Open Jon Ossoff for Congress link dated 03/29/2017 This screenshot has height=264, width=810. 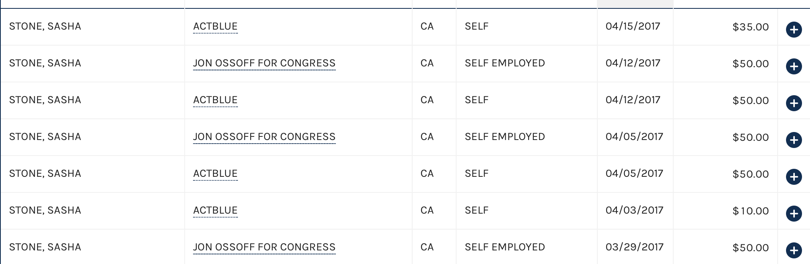point(264,247)
